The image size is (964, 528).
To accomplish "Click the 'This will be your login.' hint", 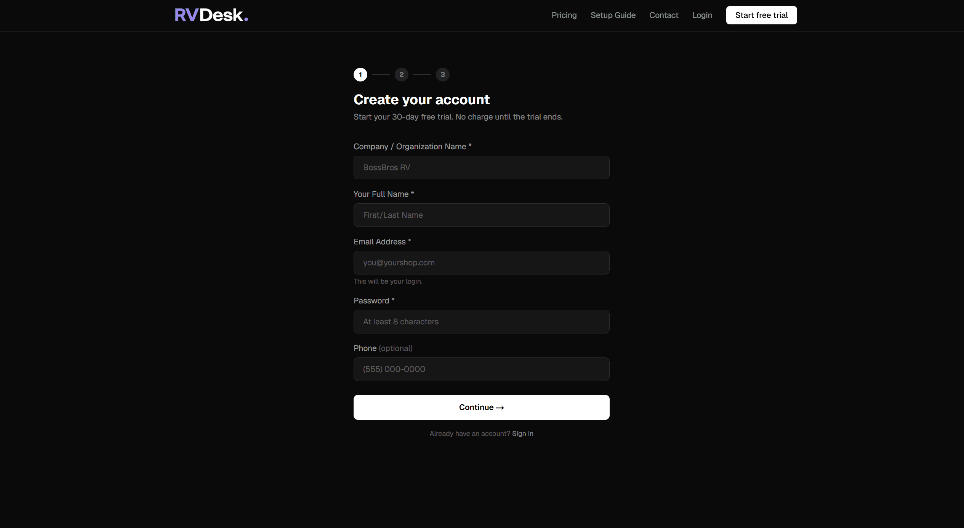I will (388, 281).
